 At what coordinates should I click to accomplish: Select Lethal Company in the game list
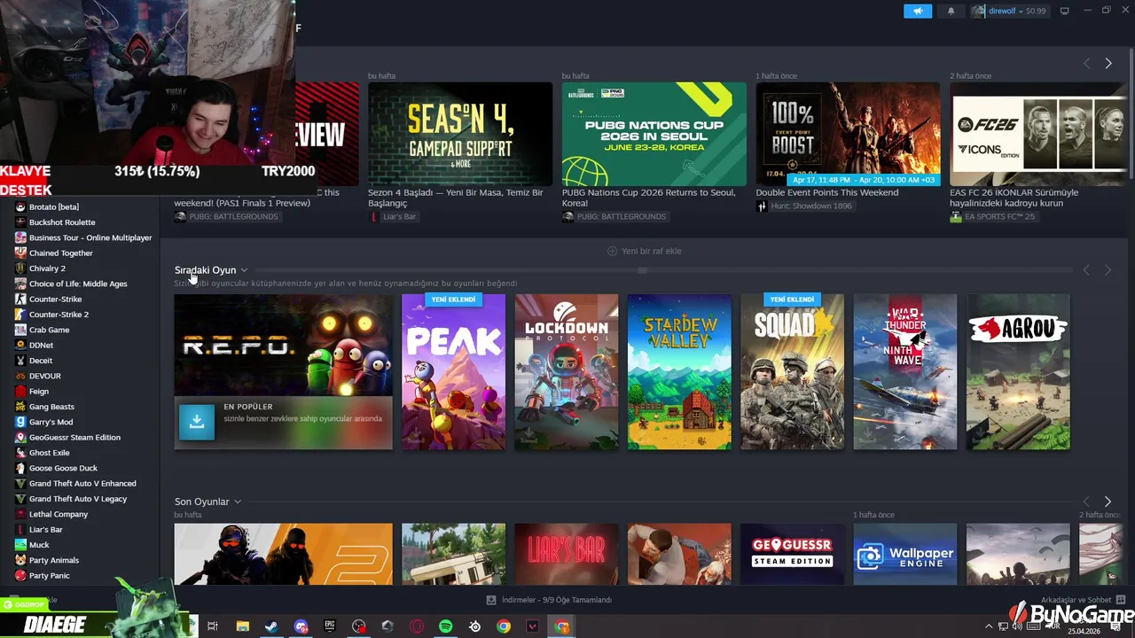pyautogui.click(x=59, y=514)
